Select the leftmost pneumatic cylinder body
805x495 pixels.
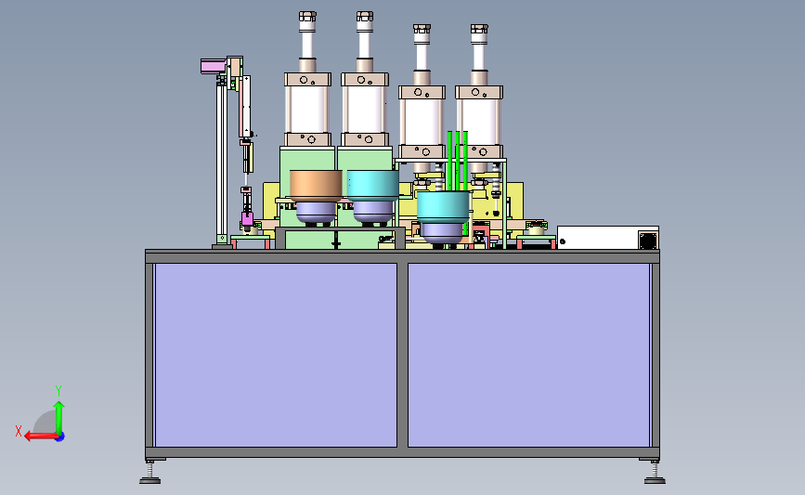(x=307, y=110)
